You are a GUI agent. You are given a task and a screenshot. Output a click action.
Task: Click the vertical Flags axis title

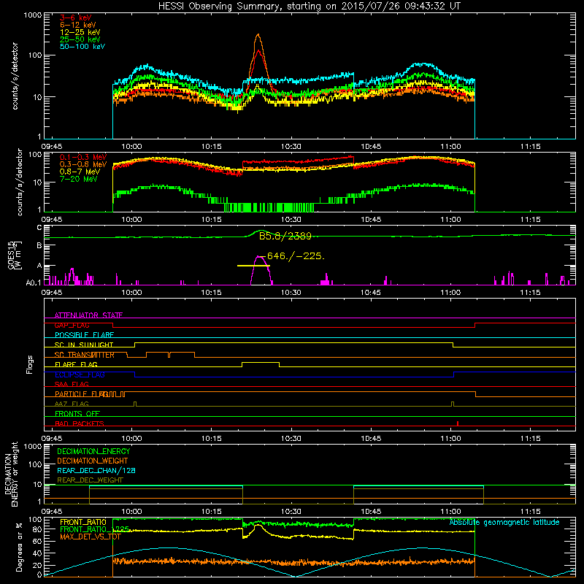click(30, 364)
